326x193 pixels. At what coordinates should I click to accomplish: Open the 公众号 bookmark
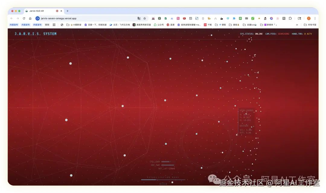pos(159,25)
